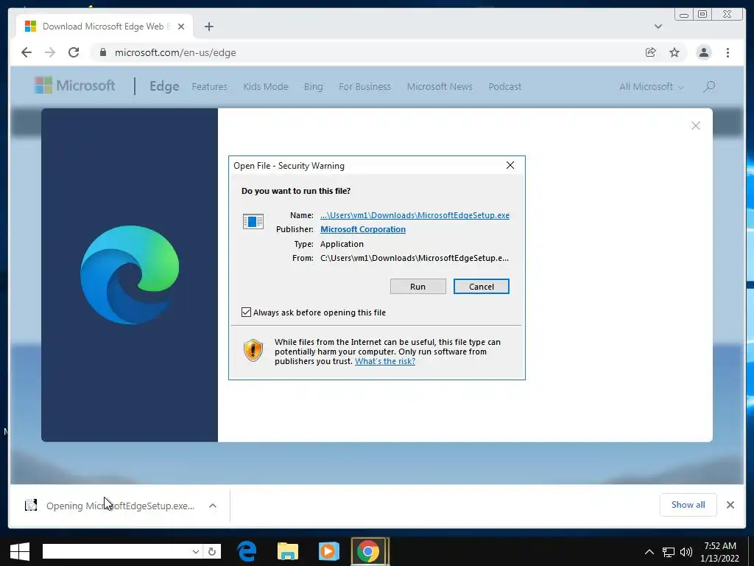Click the padlock site info icon

[x=102, y=52]
